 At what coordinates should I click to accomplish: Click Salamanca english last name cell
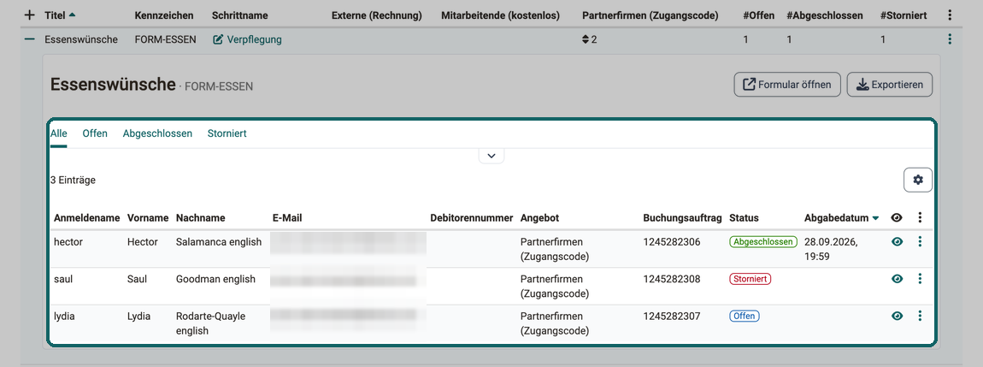pyautogui.click(x=219, y=241)
